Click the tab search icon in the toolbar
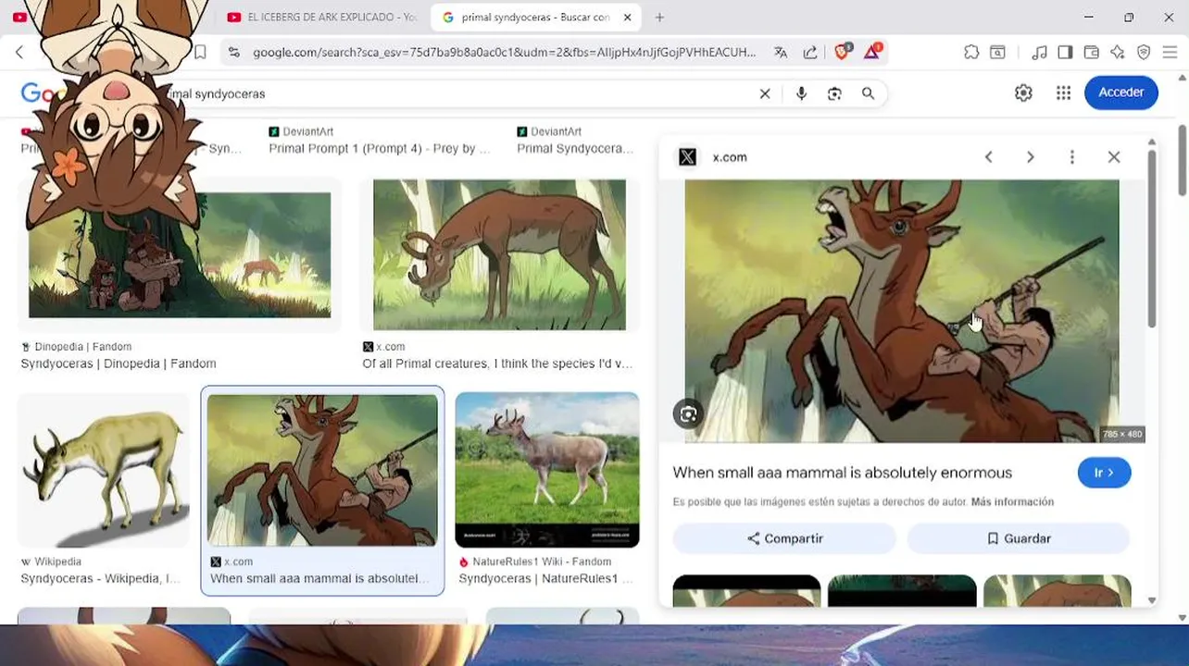This screenshot has height=666, width=1189. (x=997, y=53)
